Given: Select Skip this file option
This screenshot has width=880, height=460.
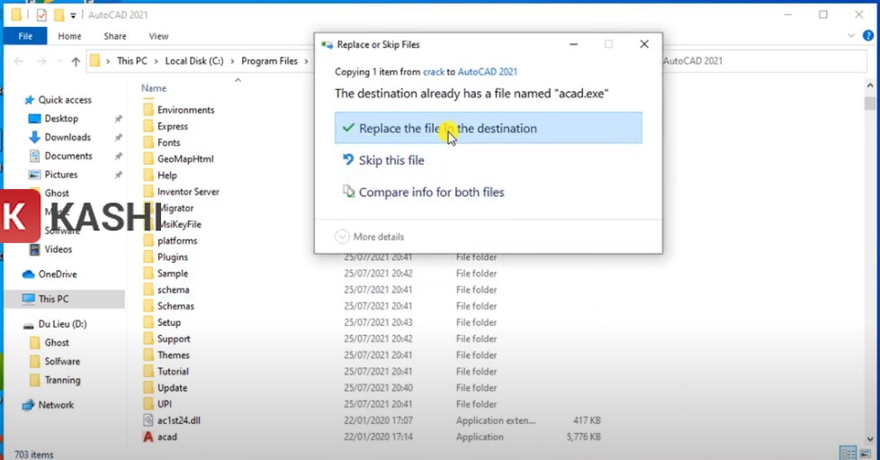Looking at the screenshot, I should [x=391, y=160].
